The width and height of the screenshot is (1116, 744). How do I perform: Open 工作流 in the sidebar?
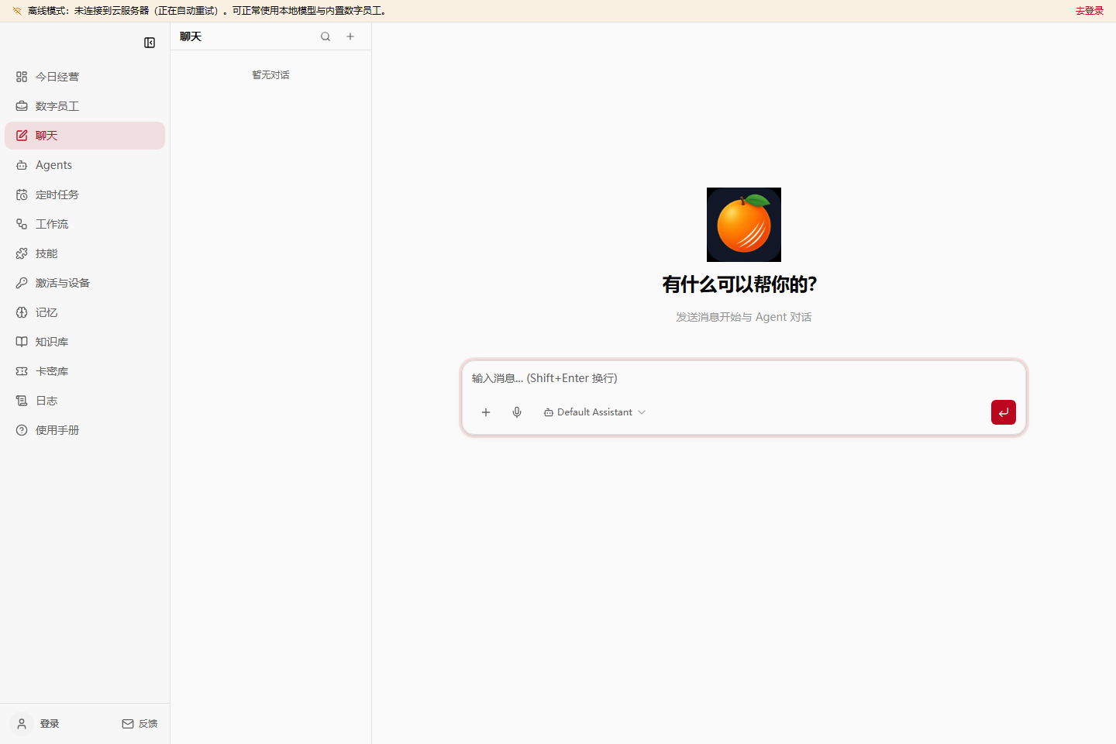pyautogui.click(x=85, y=224)
